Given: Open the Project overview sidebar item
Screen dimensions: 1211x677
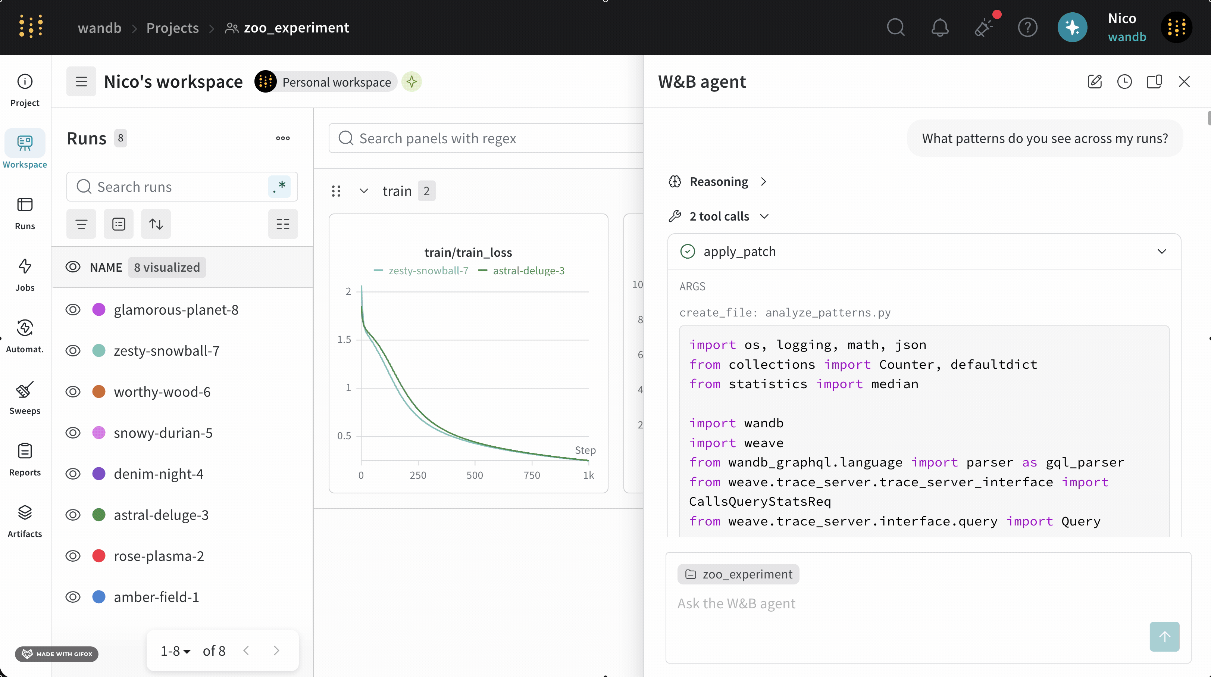Looking at the screenshot, I should click(x=25, y=90).
